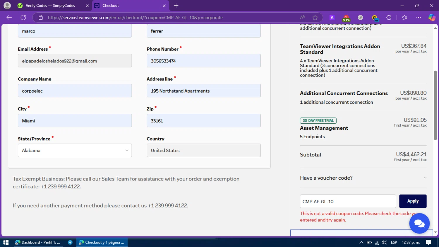Click the price US$367.84
This screenshot has width=439, height=247.
[x=414, y=46]
